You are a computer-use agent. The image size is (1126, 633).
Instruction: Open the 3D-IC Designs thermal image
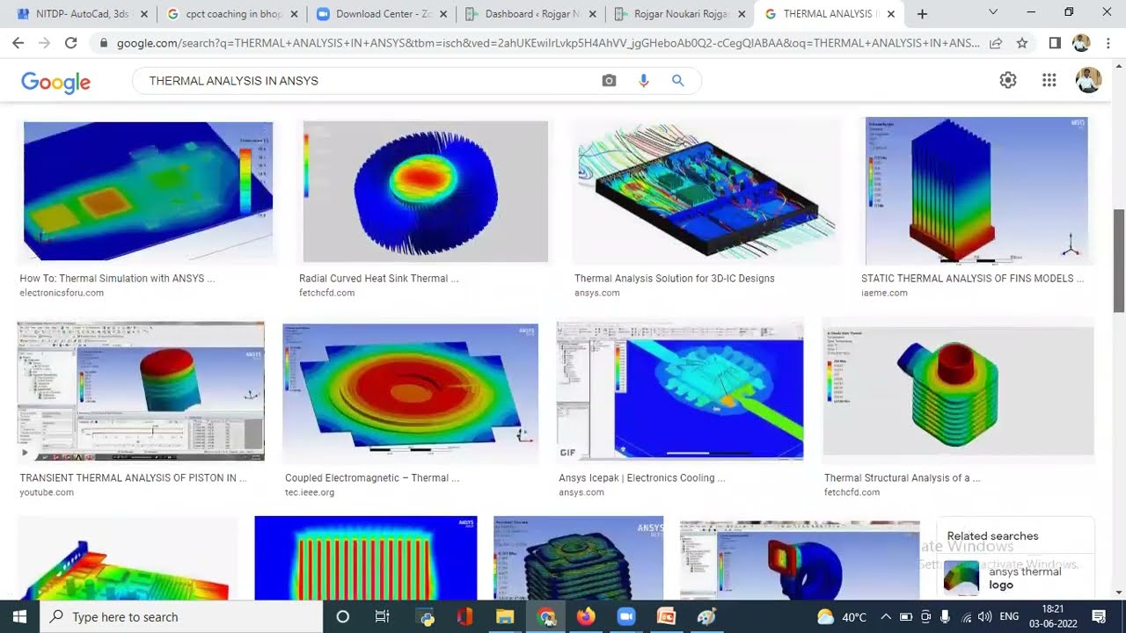point(707,192)
